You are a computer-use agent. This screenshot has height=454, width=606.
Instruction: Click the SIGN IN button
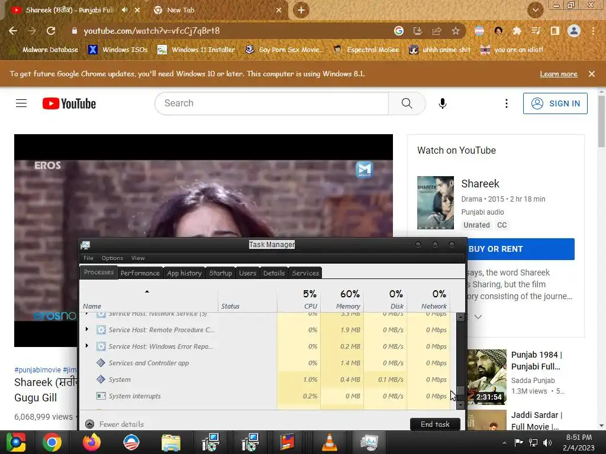(x=555, y=103)
